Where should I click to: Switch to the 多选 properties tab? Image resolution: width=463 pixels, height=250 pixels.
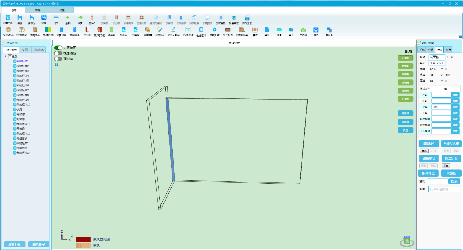(448, 50)
